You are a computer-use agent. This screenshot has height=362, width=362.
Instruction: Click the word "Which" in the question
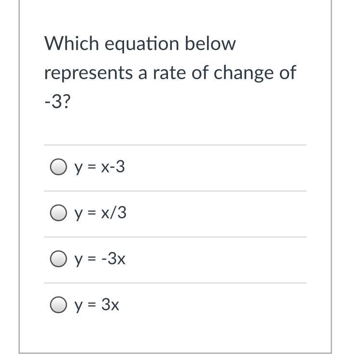71,44
